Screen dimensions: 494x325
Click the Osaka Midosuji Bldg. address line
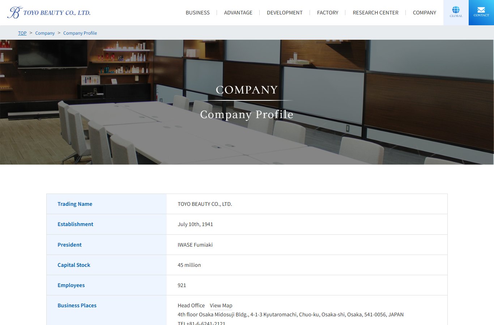[x=290, y=315]
